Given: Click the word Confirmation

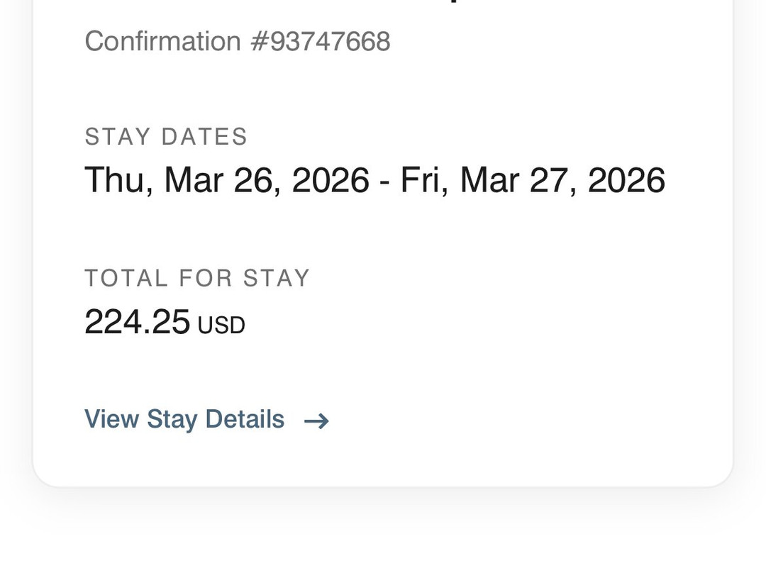Looking at the screenshot, I should [162, 41].
